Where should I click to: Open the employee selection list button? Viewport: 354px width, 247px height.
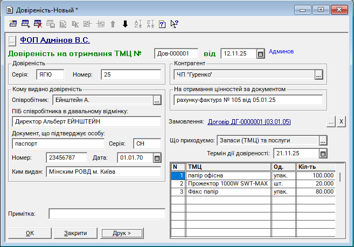tap(157, 100)
